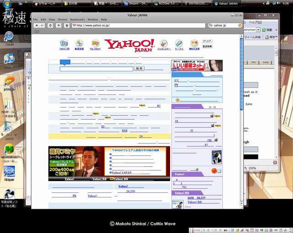
Task: Open the View menu in Safari
Action: tap(52, 20)
